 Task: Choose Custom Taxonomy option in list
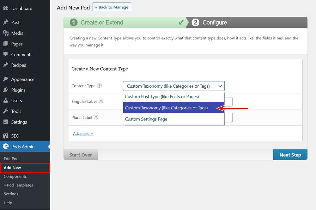pyautogui.click(x=173, y=108)
